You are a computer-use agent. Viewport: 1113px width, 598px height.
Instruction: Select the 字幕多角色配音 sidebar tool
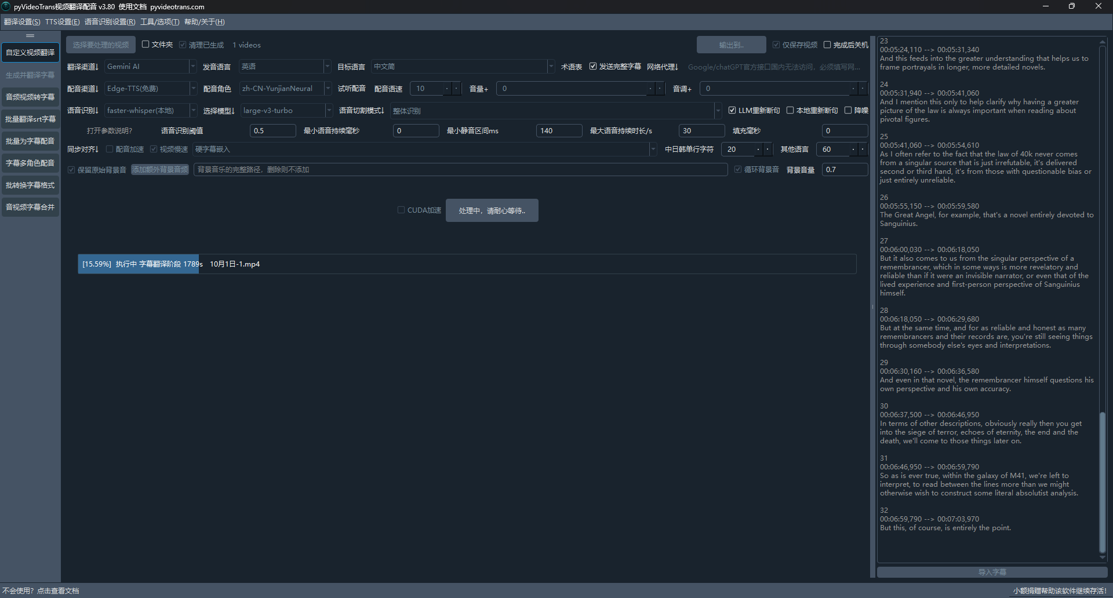30,163
